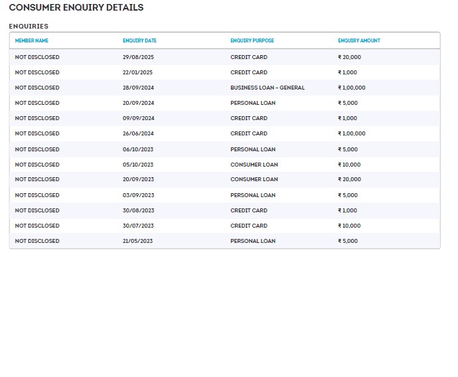Image resolution: width=458 pixels, height=377 pixels.
Task: Click the 22/01/2025 enquiry date
Action: [137, 72]
